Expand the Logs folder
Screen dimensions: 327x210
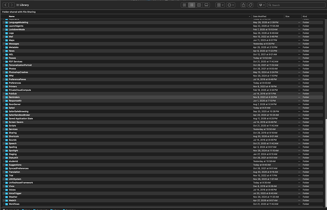point(4,33)
